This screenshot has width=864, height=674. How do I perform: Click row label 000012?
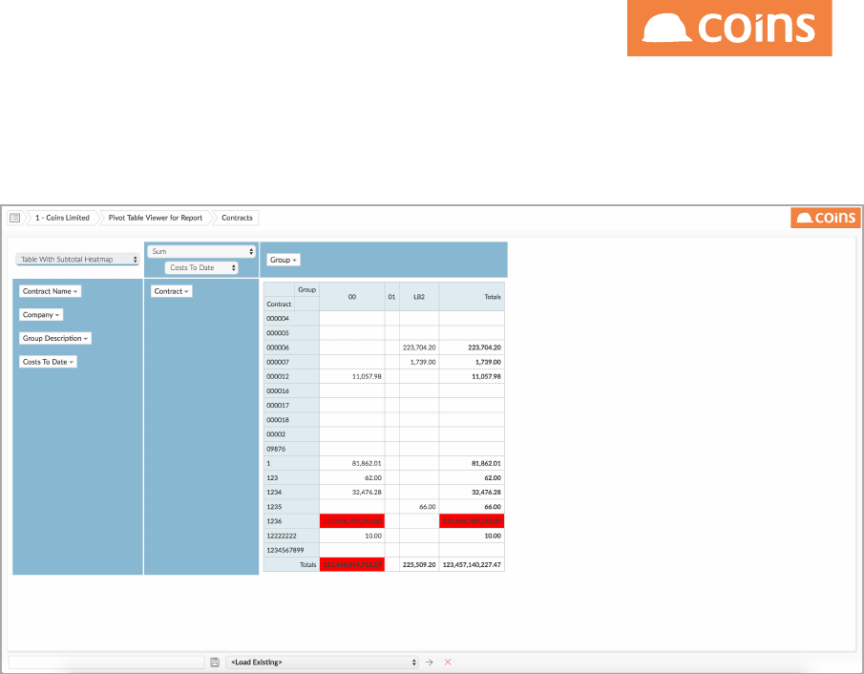[x=278, y=376]
